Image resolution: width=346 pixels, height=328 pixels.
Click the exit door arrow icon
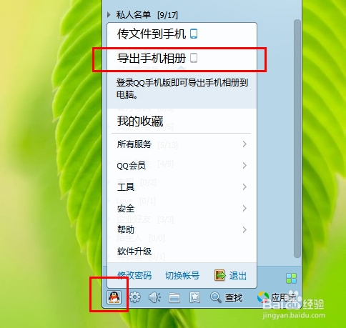[x=220, y=275]
